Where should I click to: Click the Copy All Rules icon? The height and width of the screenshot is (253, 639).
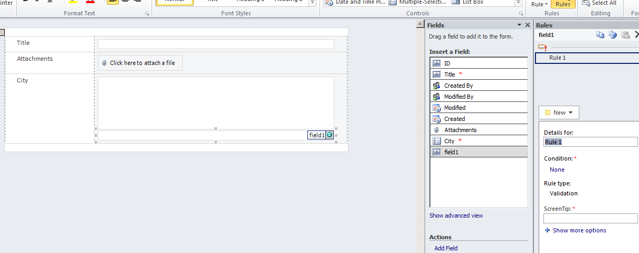pyautogui.click(x=613, y=35)
